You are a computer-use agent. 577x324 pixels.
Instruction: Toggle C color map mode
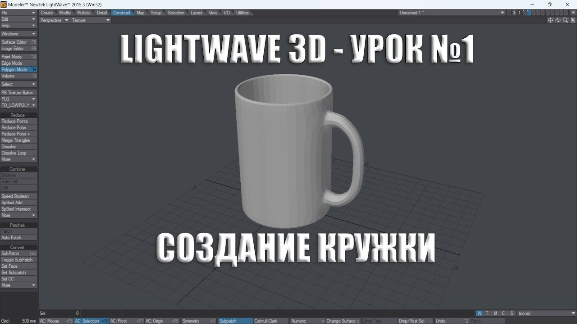(x=504, y=313)
